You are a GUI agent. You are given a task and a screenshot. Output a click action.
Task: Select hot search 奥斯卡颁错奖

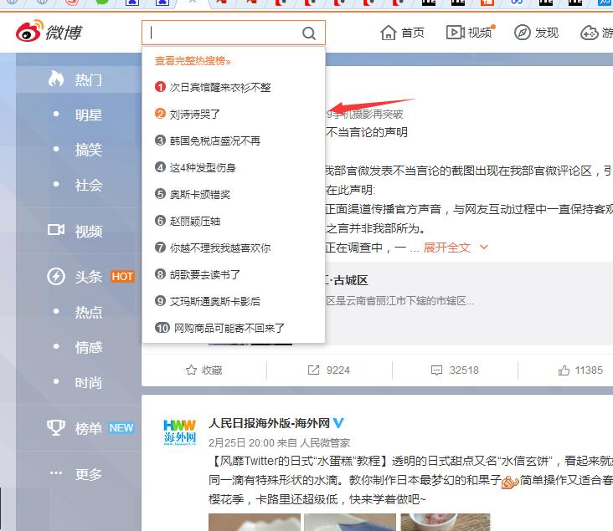pos(200,194)
